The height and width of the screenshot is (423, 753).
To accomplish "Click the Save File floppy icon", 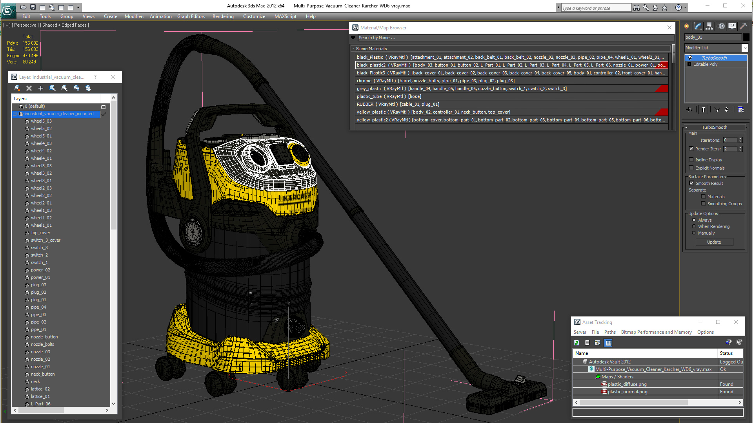I will pyautogui.click(x=33, y=7).
